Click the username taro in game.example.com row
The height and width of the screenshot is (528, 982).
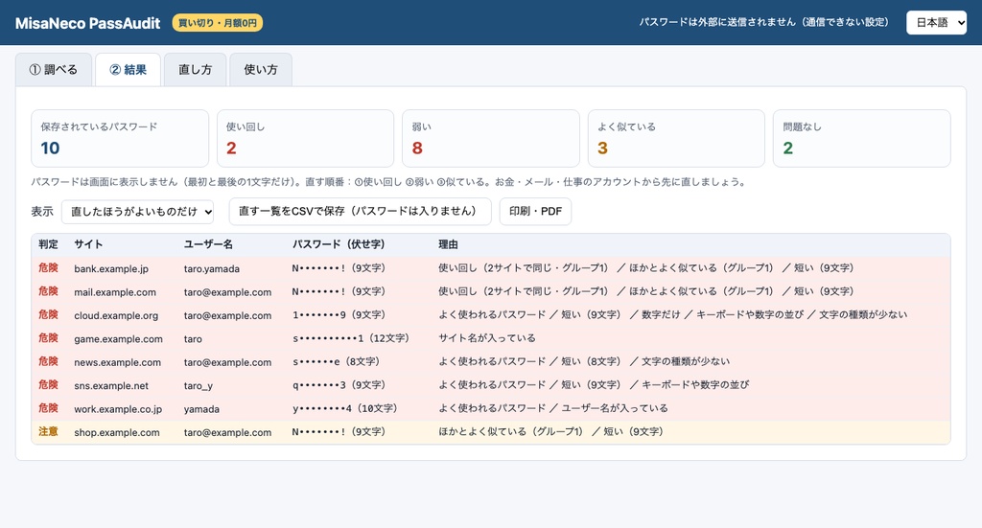[x=193, y=338]
